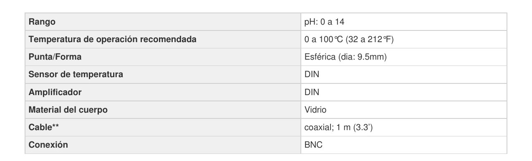Select Esférica (dia: 9.5mm) value
Image resolution: width=532 pixels, height=161 pixels.
point(345,57)
